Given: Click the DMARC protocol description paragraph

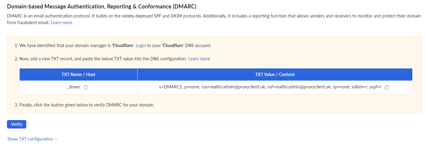Looking at the screenshot, I should (214, 19).
